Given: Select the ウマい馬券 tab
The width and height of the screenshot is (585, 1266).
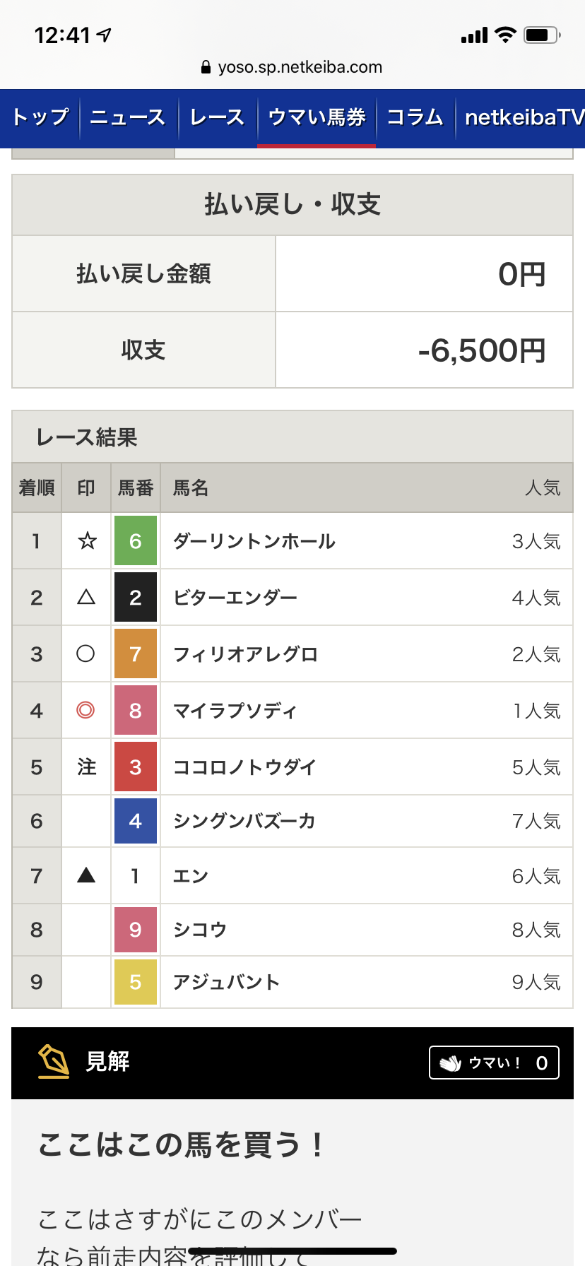Looking at the screenshot, I should tap(317, 117).
